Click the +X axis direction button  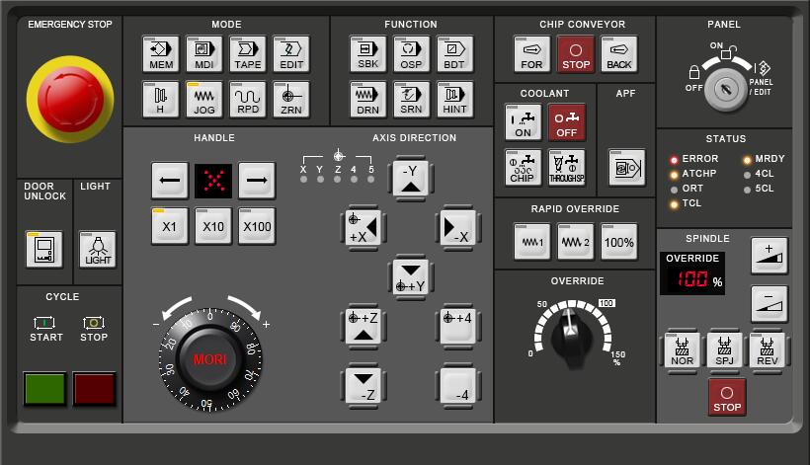(363, 229)
